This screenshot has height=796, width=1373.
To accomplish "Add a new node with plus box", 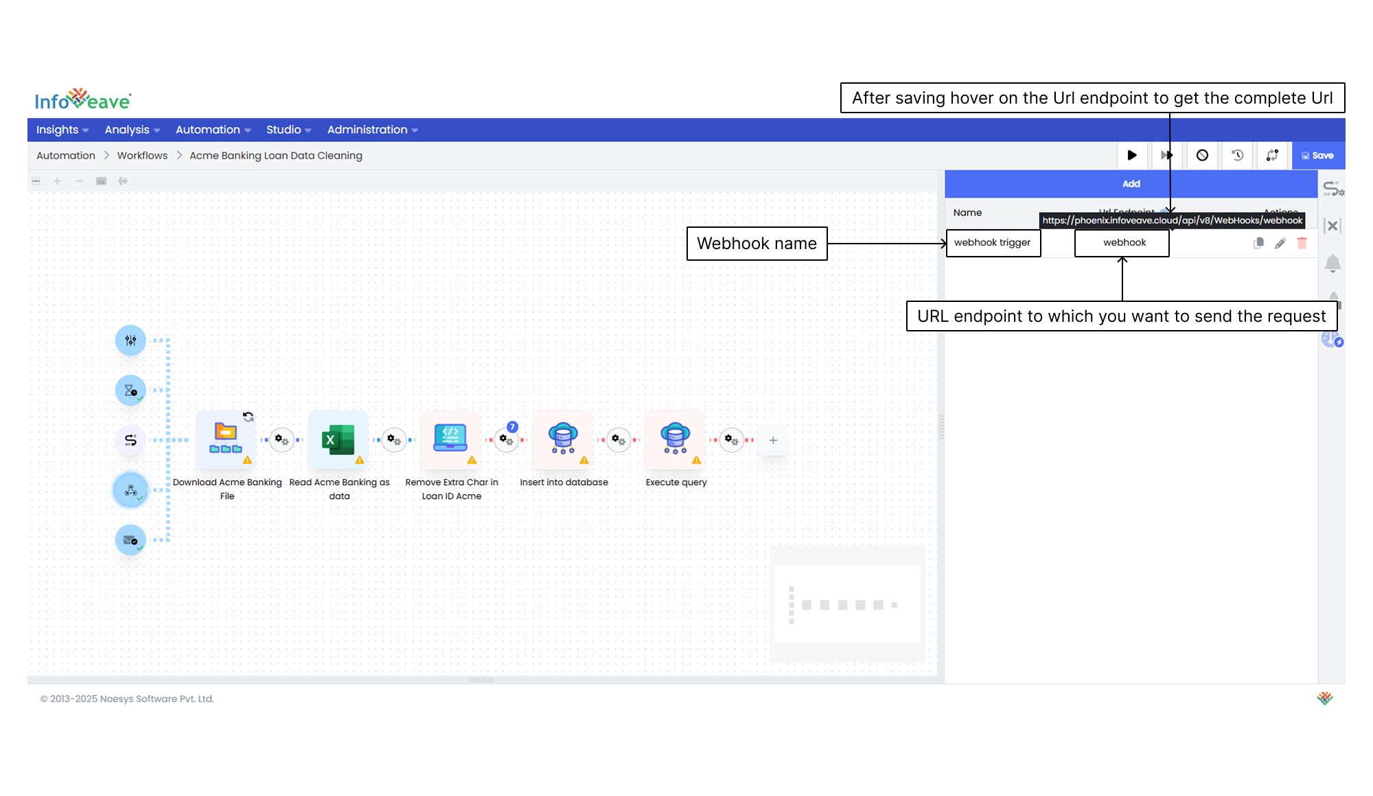I will point(773,441).
